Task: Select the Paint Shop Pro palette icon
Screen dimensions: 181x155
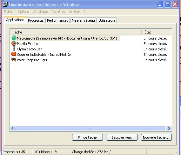Action: (14, 60)
